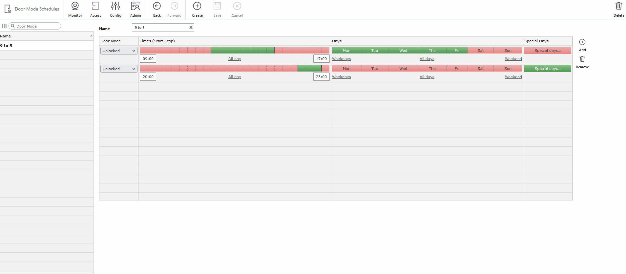The height and width of the screenshot is (274, 626).
Task: Select Weekend link in the 09:00 row
Action: (x=513, y=59)
